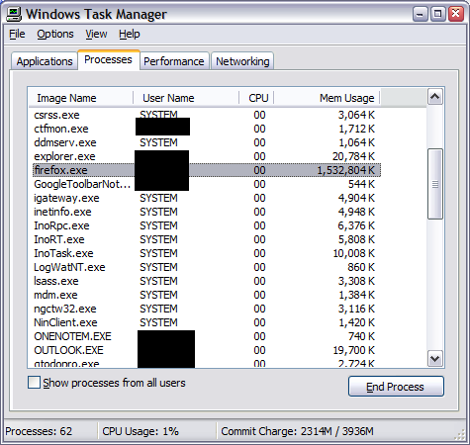The height and width of the screenshot is (445, 470).
Task: Click the 10,008 K memory value
Action: 354,253
